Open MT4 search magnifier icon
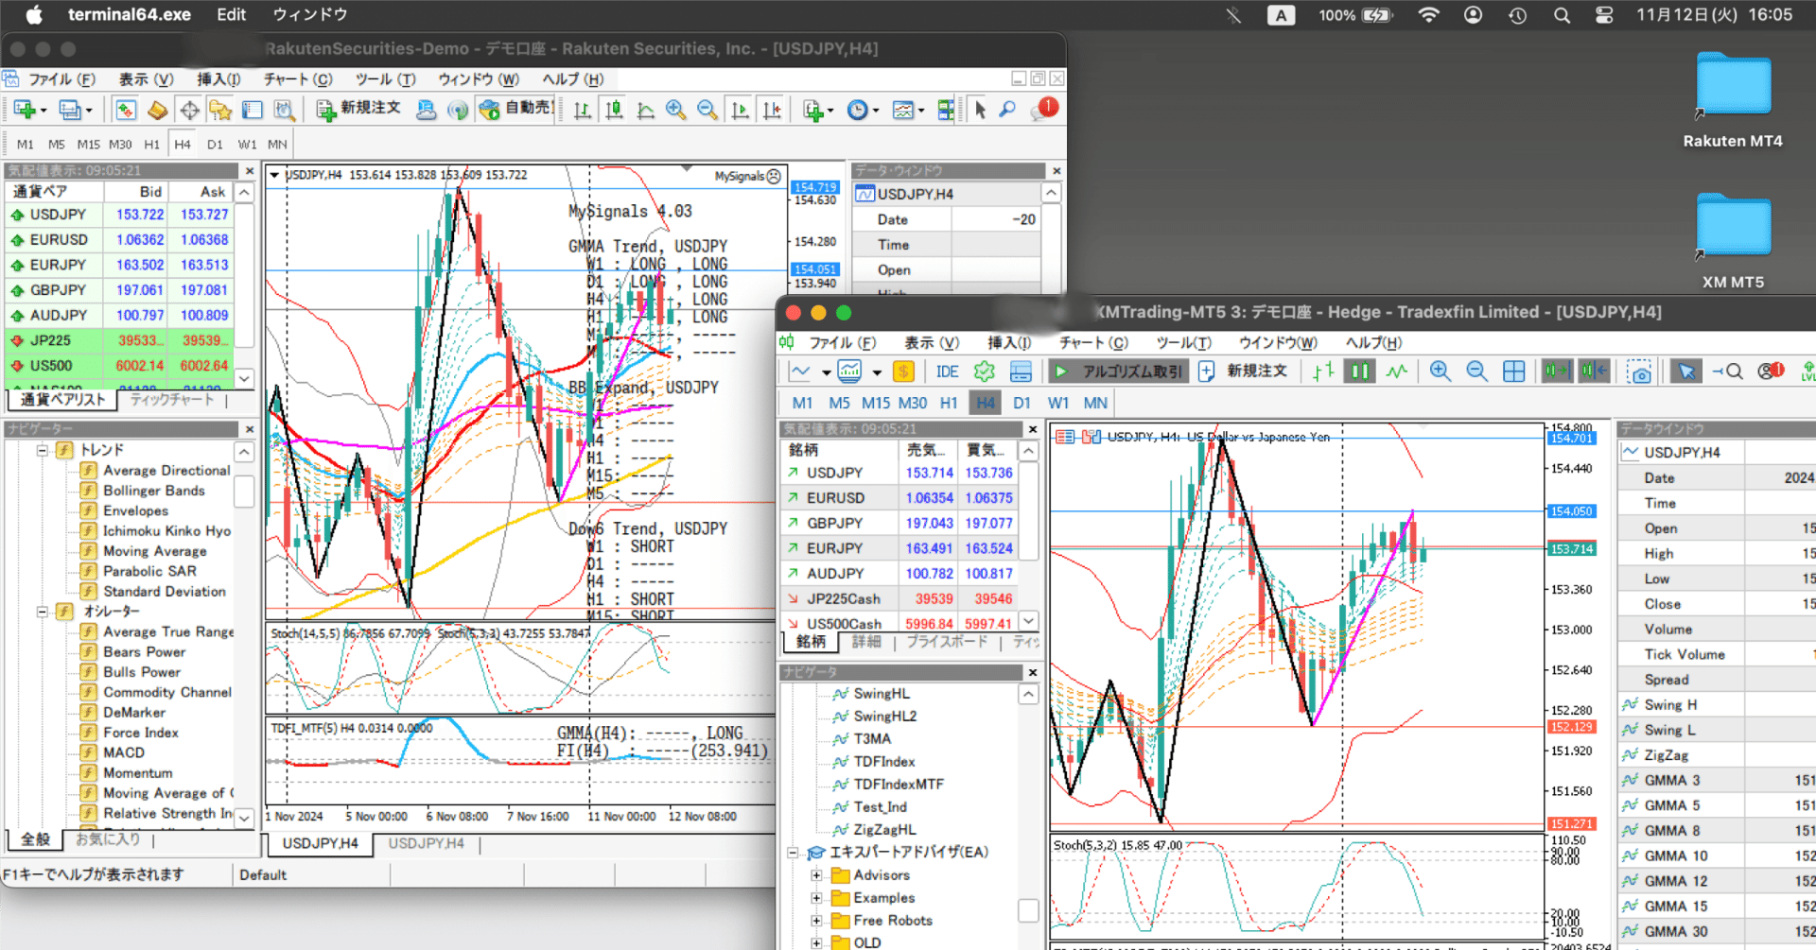Viewport: 1816px width, 950px height. [x=1007, y=110]
